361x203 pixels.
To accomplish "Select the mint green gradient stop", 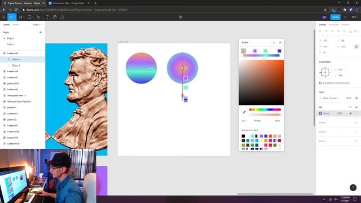I will point(266,51).
